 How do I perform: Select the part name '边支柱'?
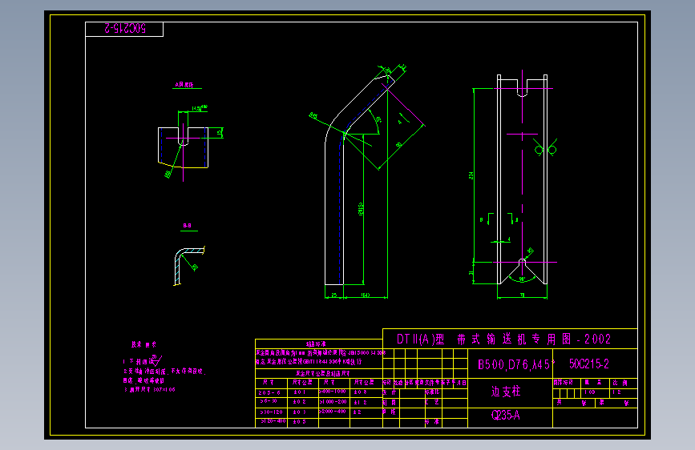[x=506, y=392]
